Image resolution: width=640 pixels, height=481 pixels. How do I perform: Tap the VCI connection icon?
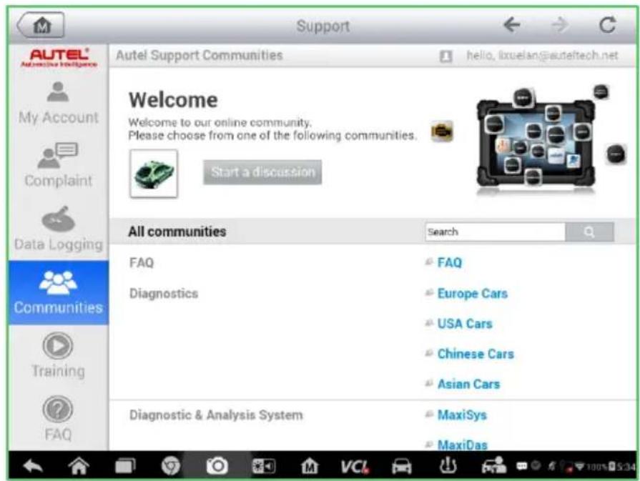(355, 466)
